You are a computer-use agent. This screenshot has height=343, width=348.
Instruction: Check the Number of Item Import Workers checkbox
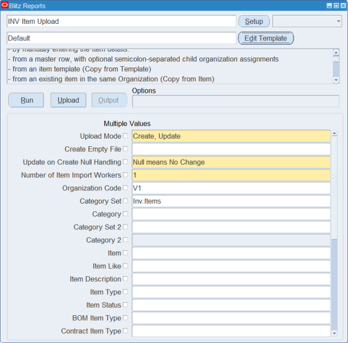(x=125, y=175)
